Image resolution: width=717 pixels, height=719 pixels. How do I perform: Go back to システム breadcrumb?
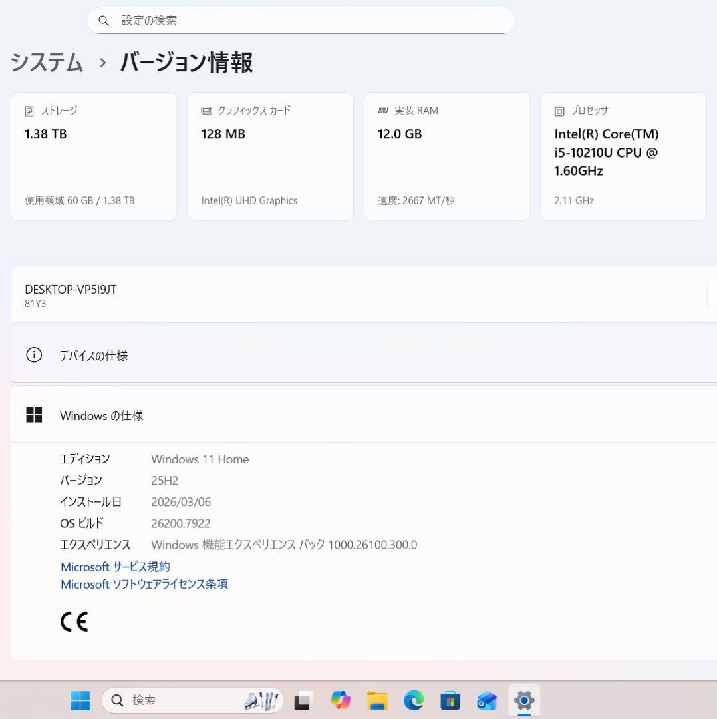47,62
